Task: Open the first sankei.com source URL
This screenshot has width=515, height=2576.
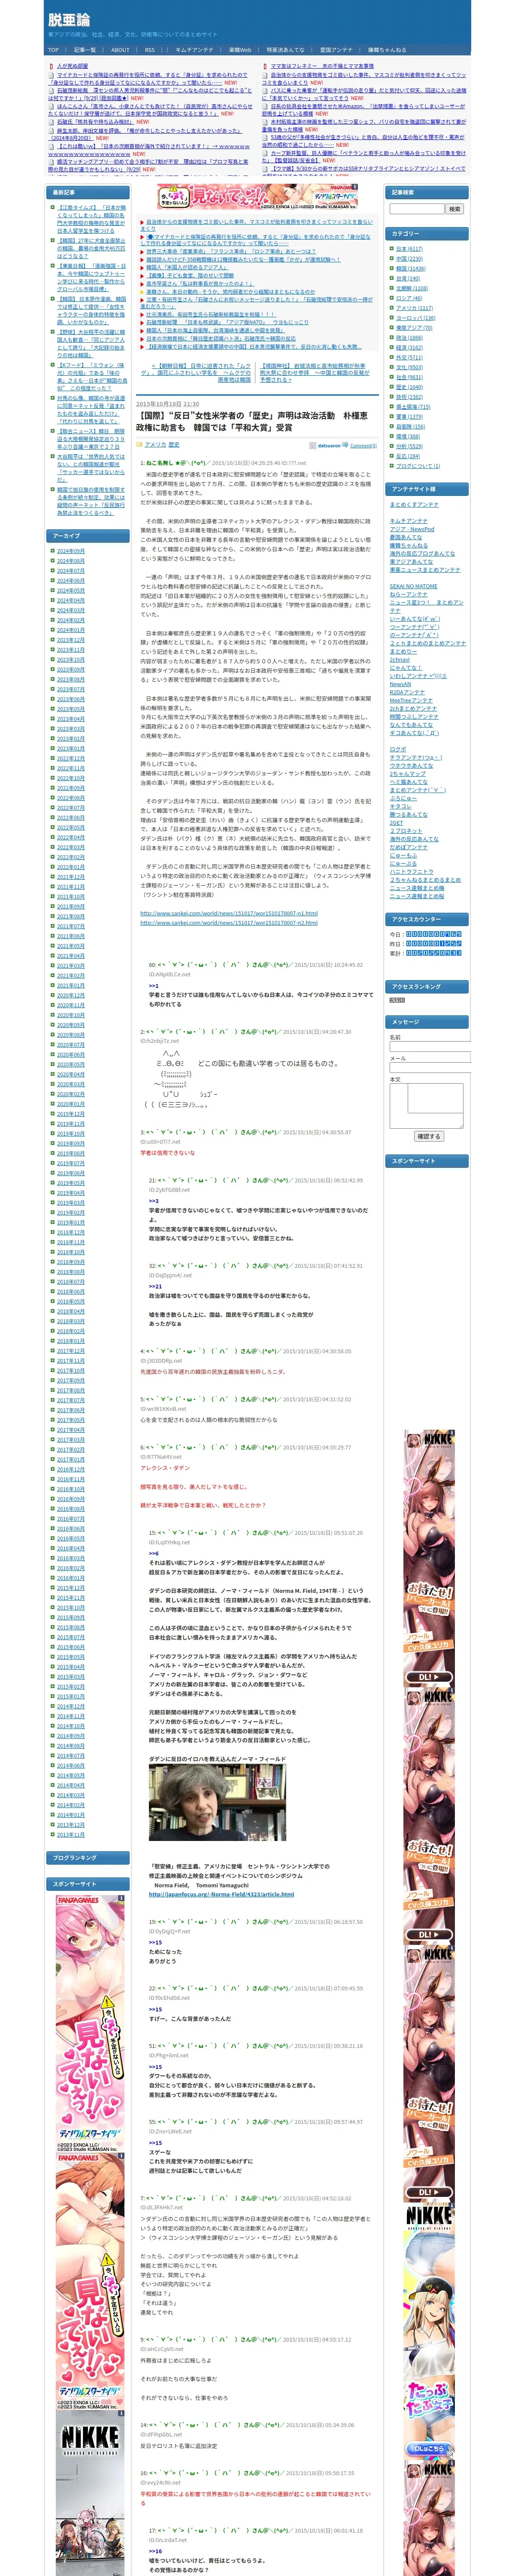Action: click(229, 913)
